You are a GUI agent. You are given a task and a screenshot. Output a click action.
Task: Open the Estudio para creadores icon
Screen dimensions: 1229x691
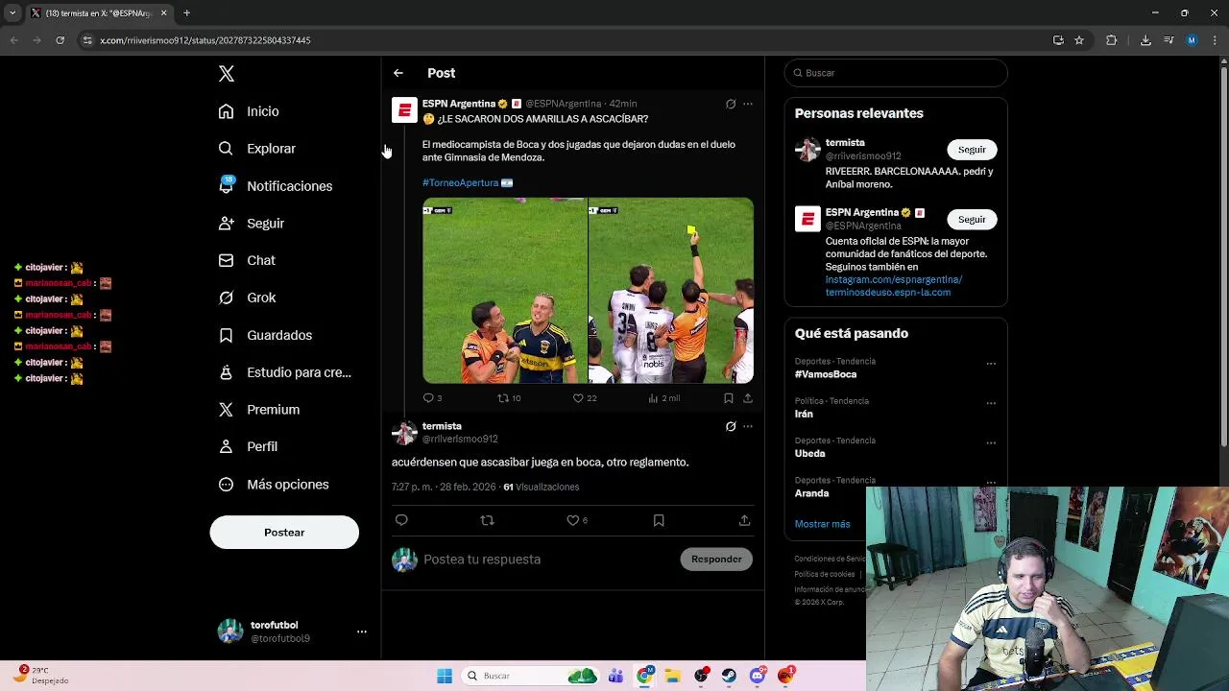point(226,372)
